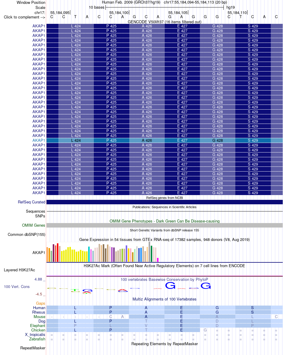Select the X_tropicalis alignment row label
Viewport: 283px width, 355px height.
click(x=35, y=335)
